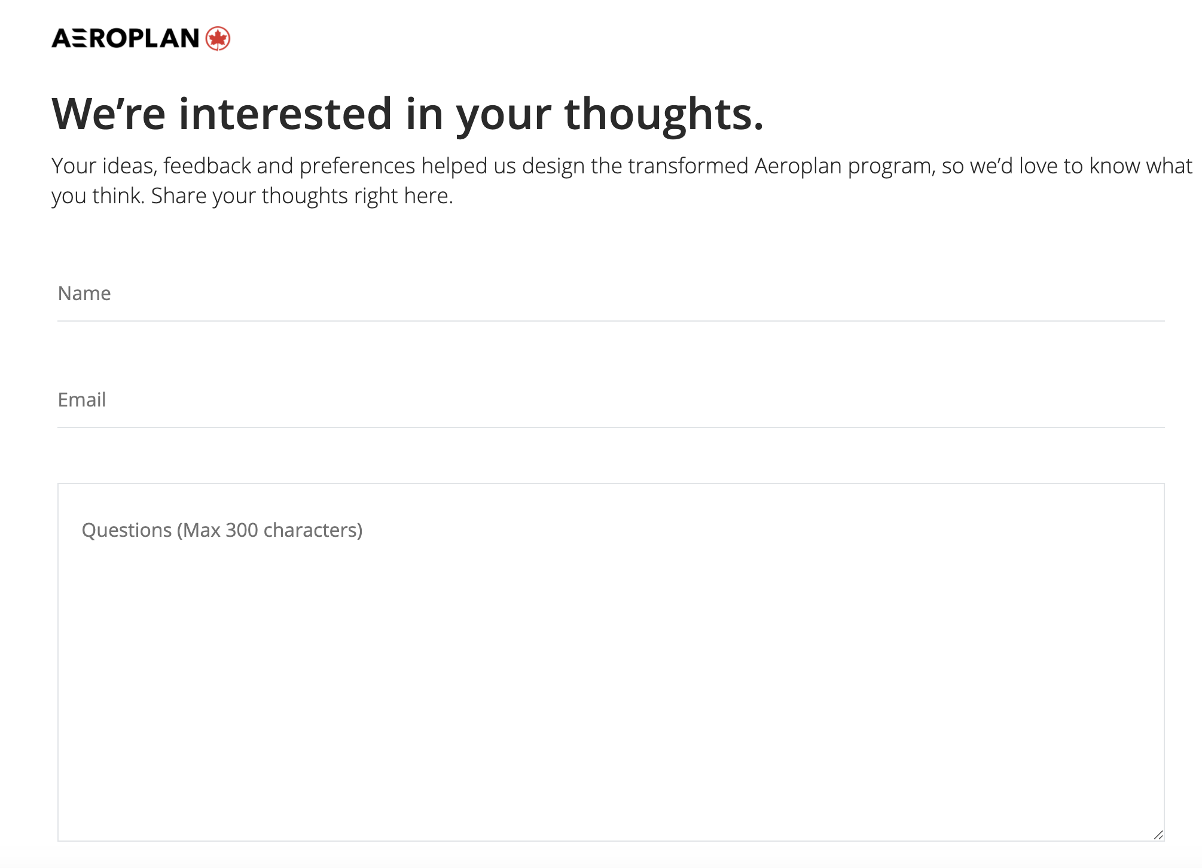Click the word "feedback" in the intro paragraph
The height and width of the screenshot is (868, 1202).
click(207, 166)
